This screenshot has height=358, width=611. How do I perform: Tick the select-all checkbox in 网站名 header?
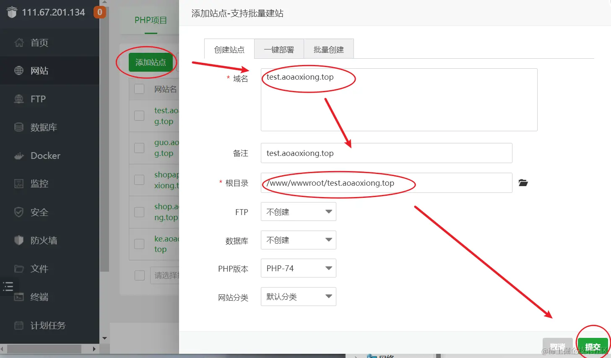139,89
